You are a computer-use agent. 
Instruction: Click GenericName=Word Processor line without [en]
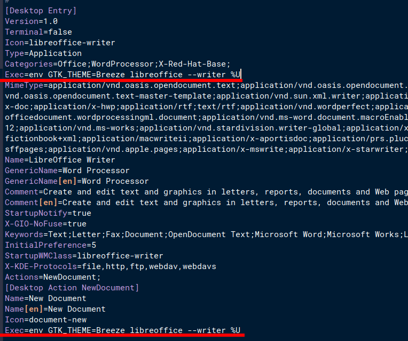[67, 170]
